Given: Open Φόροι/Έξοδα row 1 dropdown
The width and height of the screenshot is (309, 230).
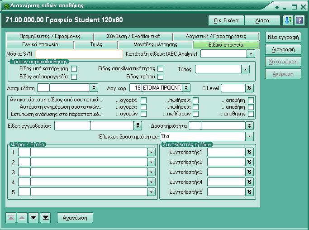Looking at the screenshot, I should [x=151, y=152].
